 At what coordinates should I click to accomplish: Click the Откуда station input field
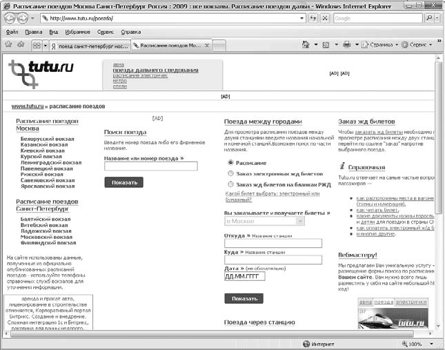[273, 243]
